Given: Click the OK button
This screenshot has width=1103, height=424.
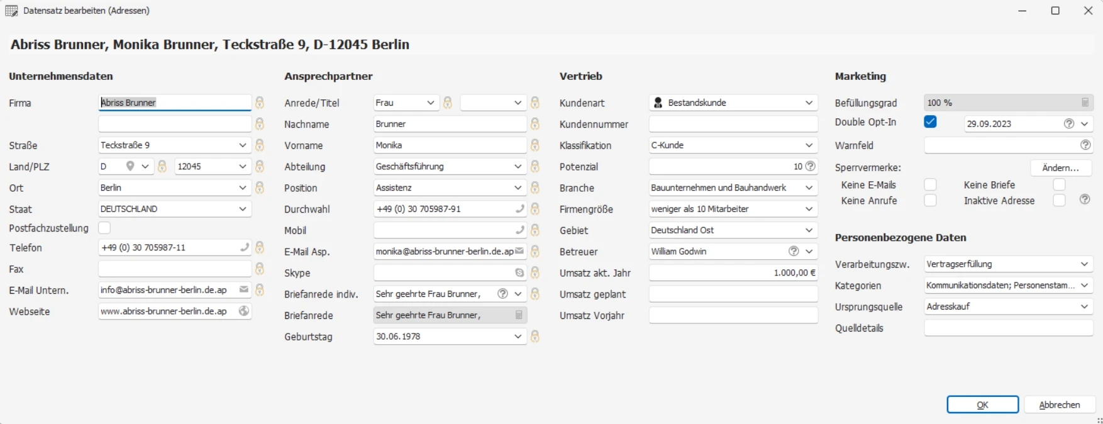Looking at the screenshot, I should coord(983,404).
